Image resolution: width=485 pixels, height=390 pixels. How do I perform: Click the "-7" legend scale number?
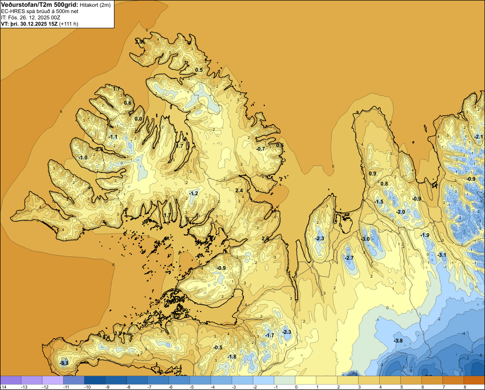click(150, 387)
